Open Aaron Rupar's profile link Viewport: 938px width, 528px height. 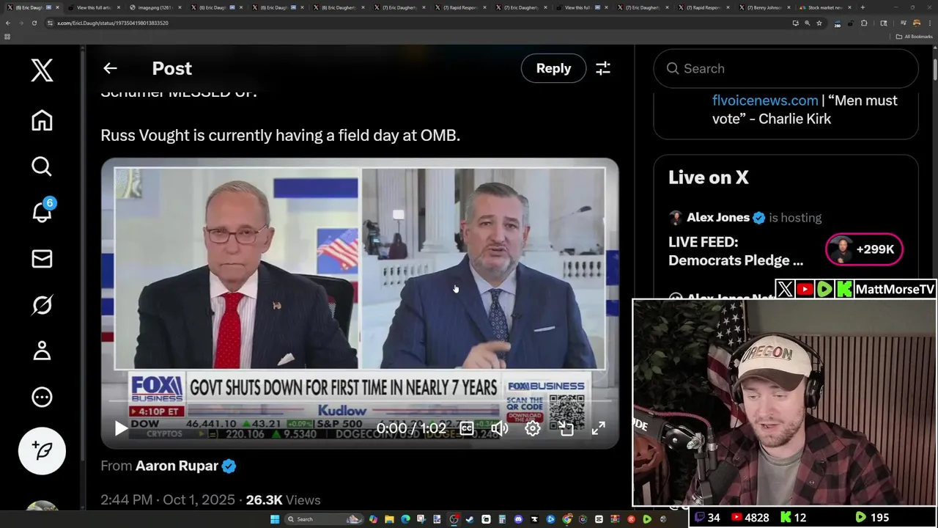177,466
